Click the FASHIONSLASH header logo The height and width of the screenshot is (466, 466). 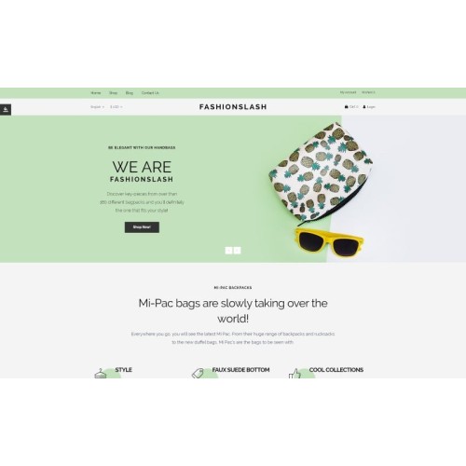[233, 107]
